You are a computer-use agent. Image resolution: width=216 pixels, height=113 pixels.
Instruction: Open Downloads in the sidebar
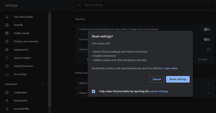tap(20, 100)
